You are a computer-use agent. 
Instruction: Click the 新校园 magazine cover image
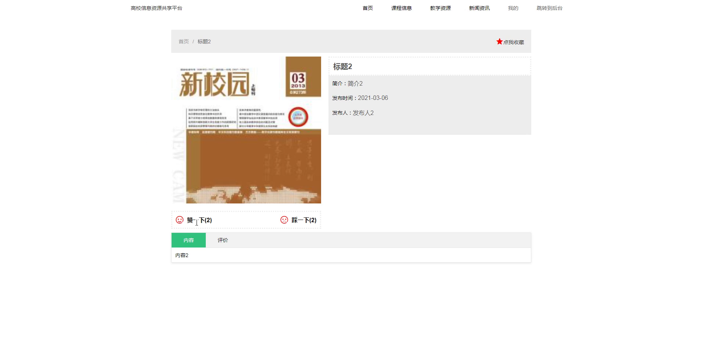pyautogui.click(x=246, y=130)
